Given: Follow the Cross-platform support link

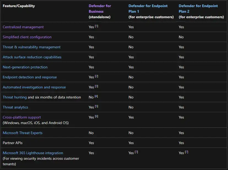Looking at the screenshot, I should (22, 117).
